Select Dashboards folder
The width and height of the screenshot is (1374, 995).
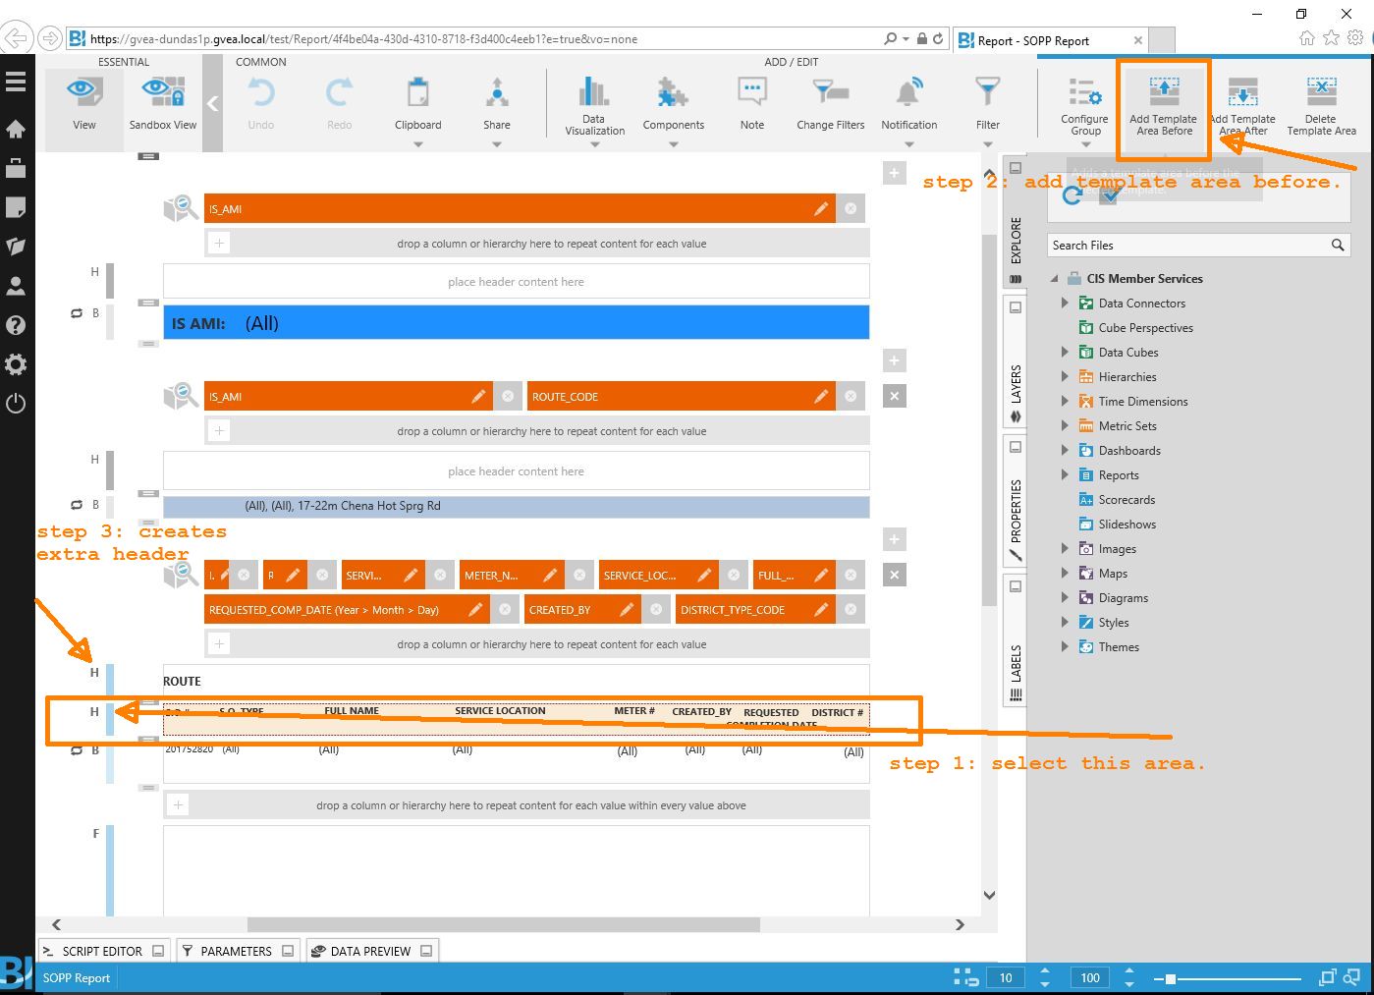[x=1128, y=451]
